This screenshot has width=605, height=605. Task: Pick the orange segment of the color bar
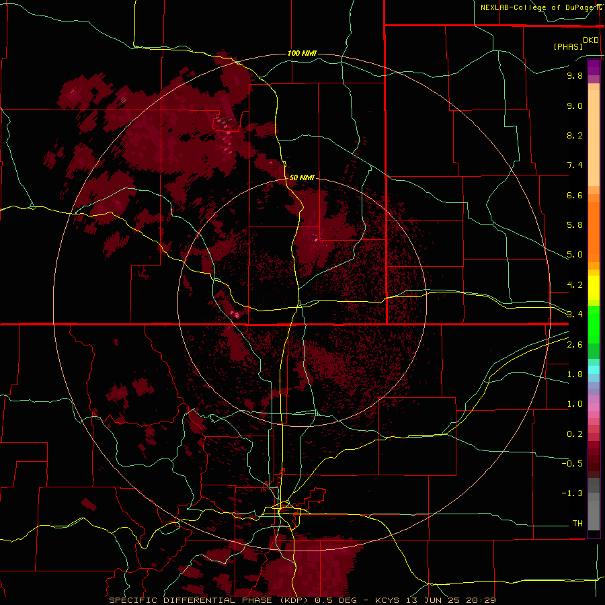(x=594, y=231)
